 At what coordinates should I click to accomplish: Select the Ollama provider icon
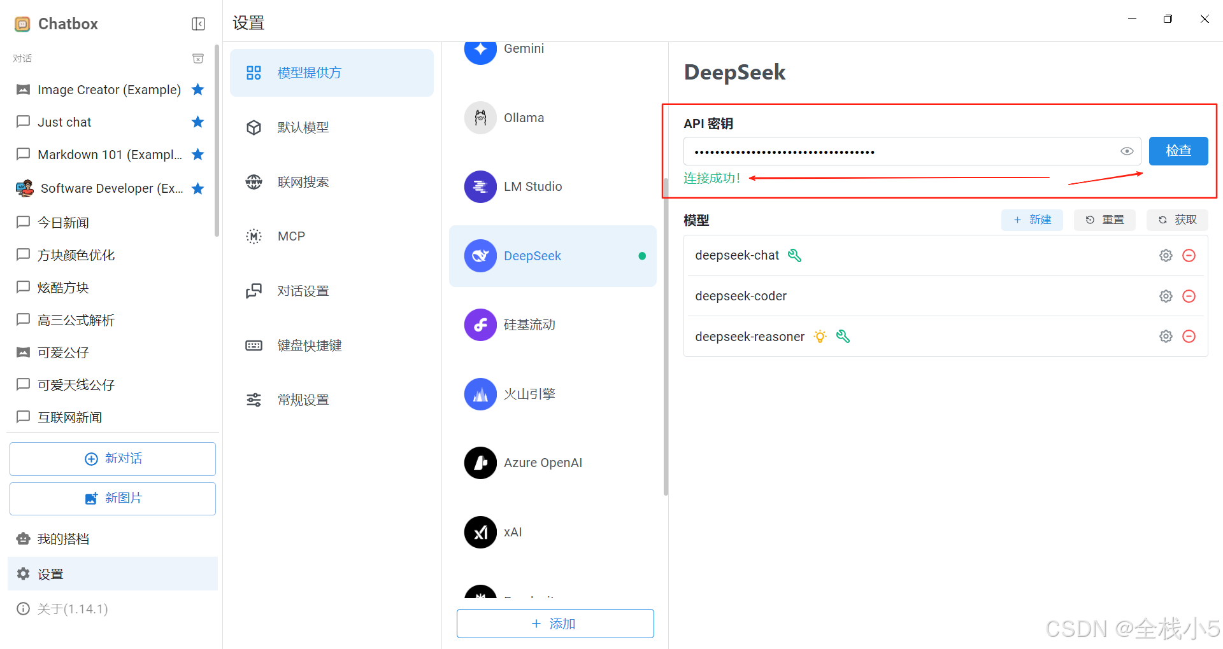(480, 118)
